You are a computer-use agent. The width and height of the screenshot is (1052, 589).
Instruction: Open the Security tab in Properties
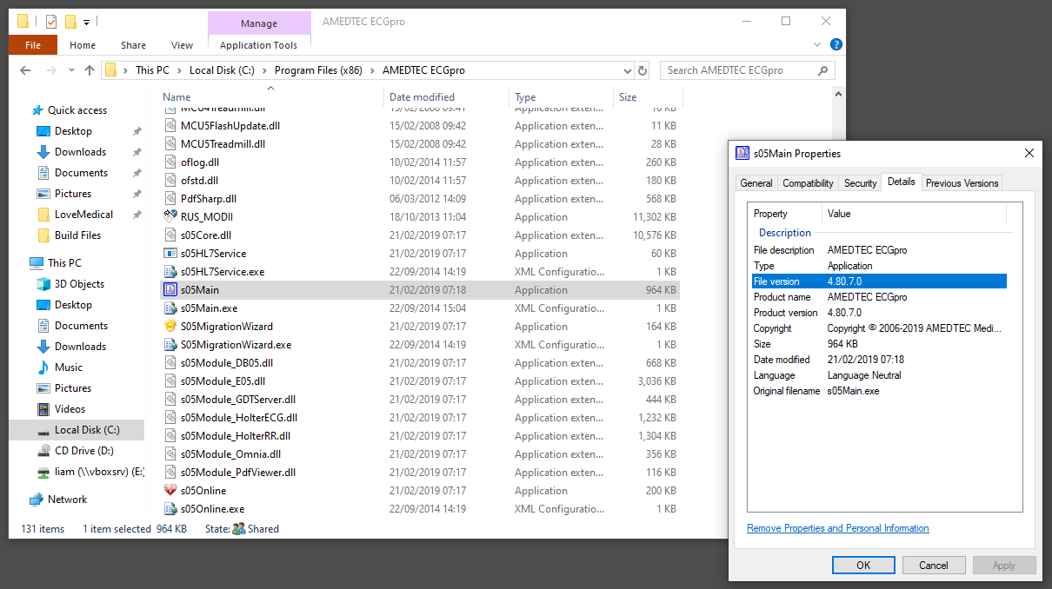[860, 183]
